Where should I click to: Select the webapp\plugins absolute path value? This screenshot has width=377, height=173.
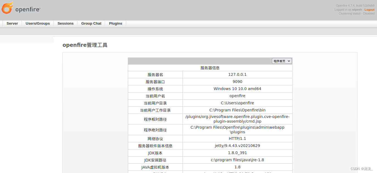pyautogui.click(x=237, y=130)
